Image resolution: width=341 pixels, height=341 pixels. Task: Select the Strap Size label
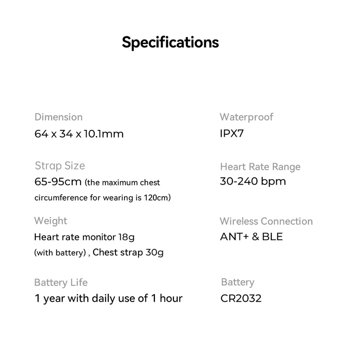60,166
